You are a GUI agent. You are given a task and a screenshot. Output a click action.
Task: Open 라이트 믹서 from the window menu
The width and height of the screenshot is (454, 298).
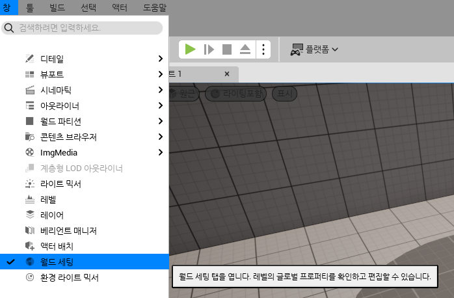85,183
